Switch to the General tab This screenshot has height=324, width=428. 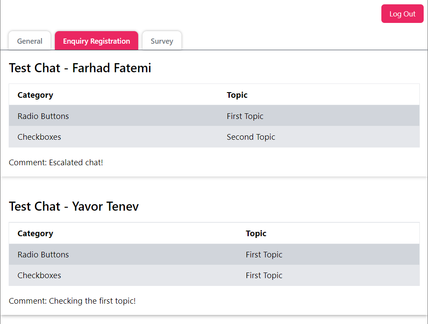(30, 41)
